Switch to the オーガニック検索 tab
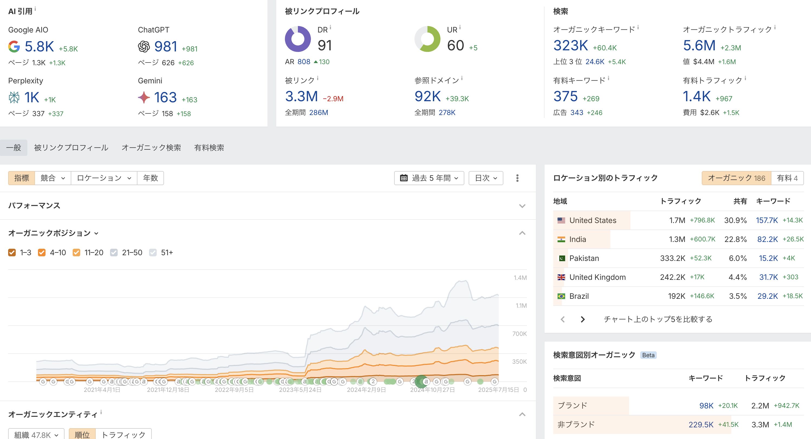The image size is (811, 439). click(x=151, y=148)
